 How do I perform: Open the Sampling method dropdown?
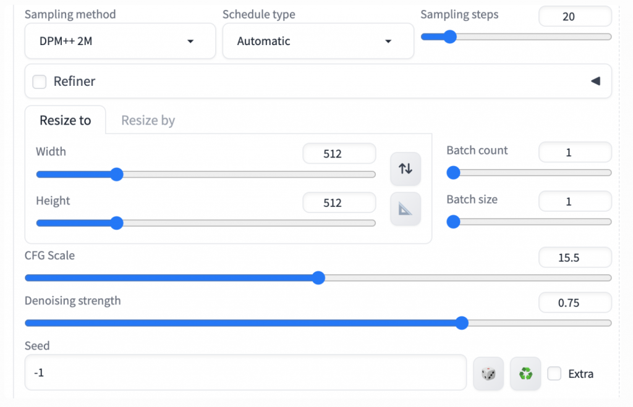pyautogui.click(x=120, y=41)
